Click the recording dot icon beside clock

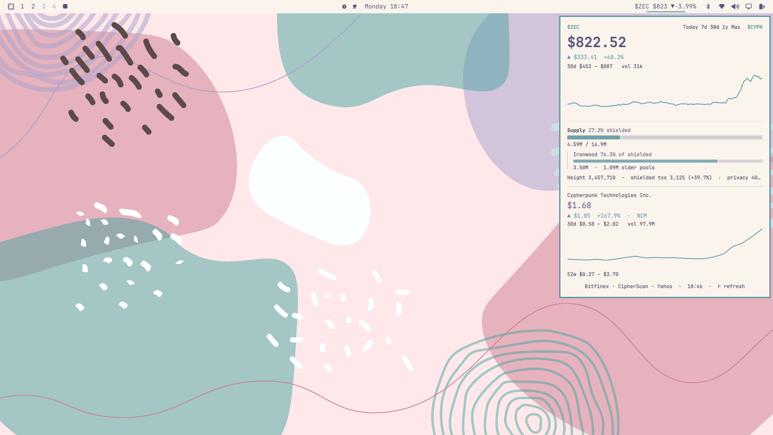coord(344,6)
